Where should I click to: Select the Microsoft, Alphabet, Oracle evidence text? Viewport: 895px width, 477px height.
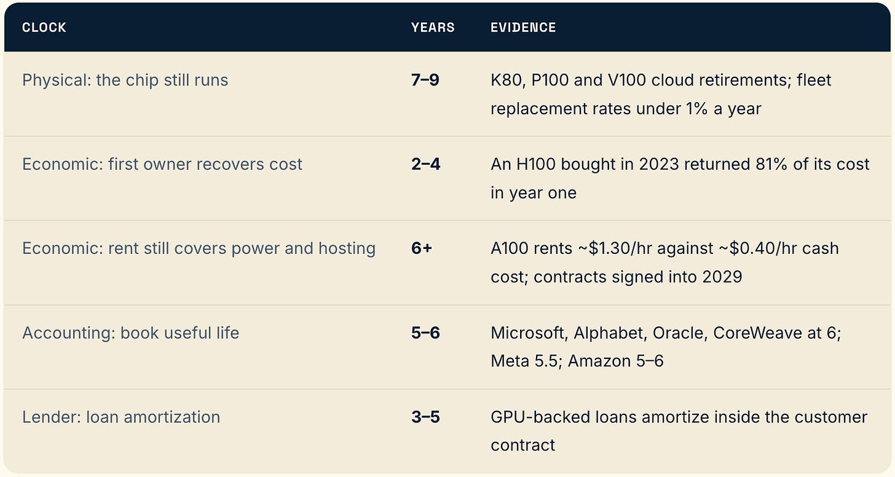(666, 347)
